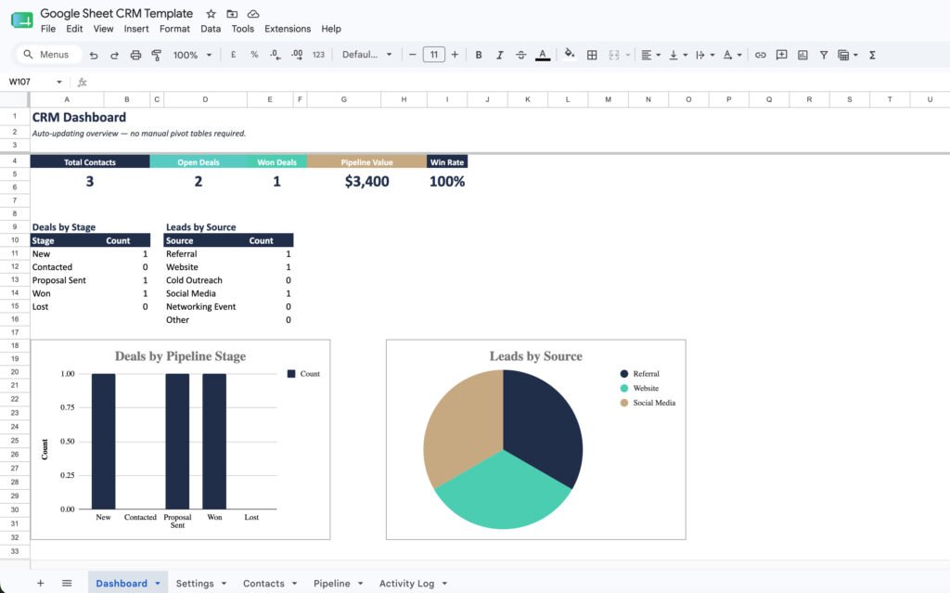950x593 pixels.
Task: Open functions sigma icon
Action: pyautogui.click(x=872, y=55)
